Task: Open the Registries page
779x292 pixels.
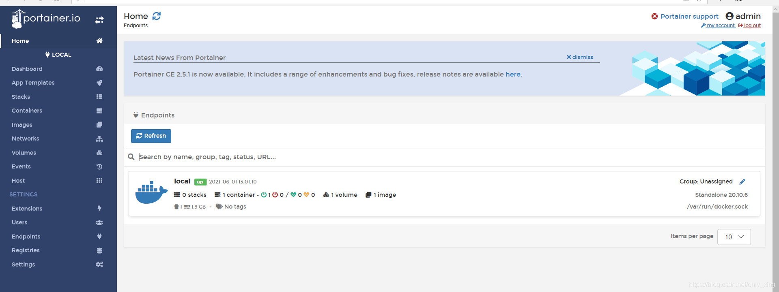Action: (26, 250)
